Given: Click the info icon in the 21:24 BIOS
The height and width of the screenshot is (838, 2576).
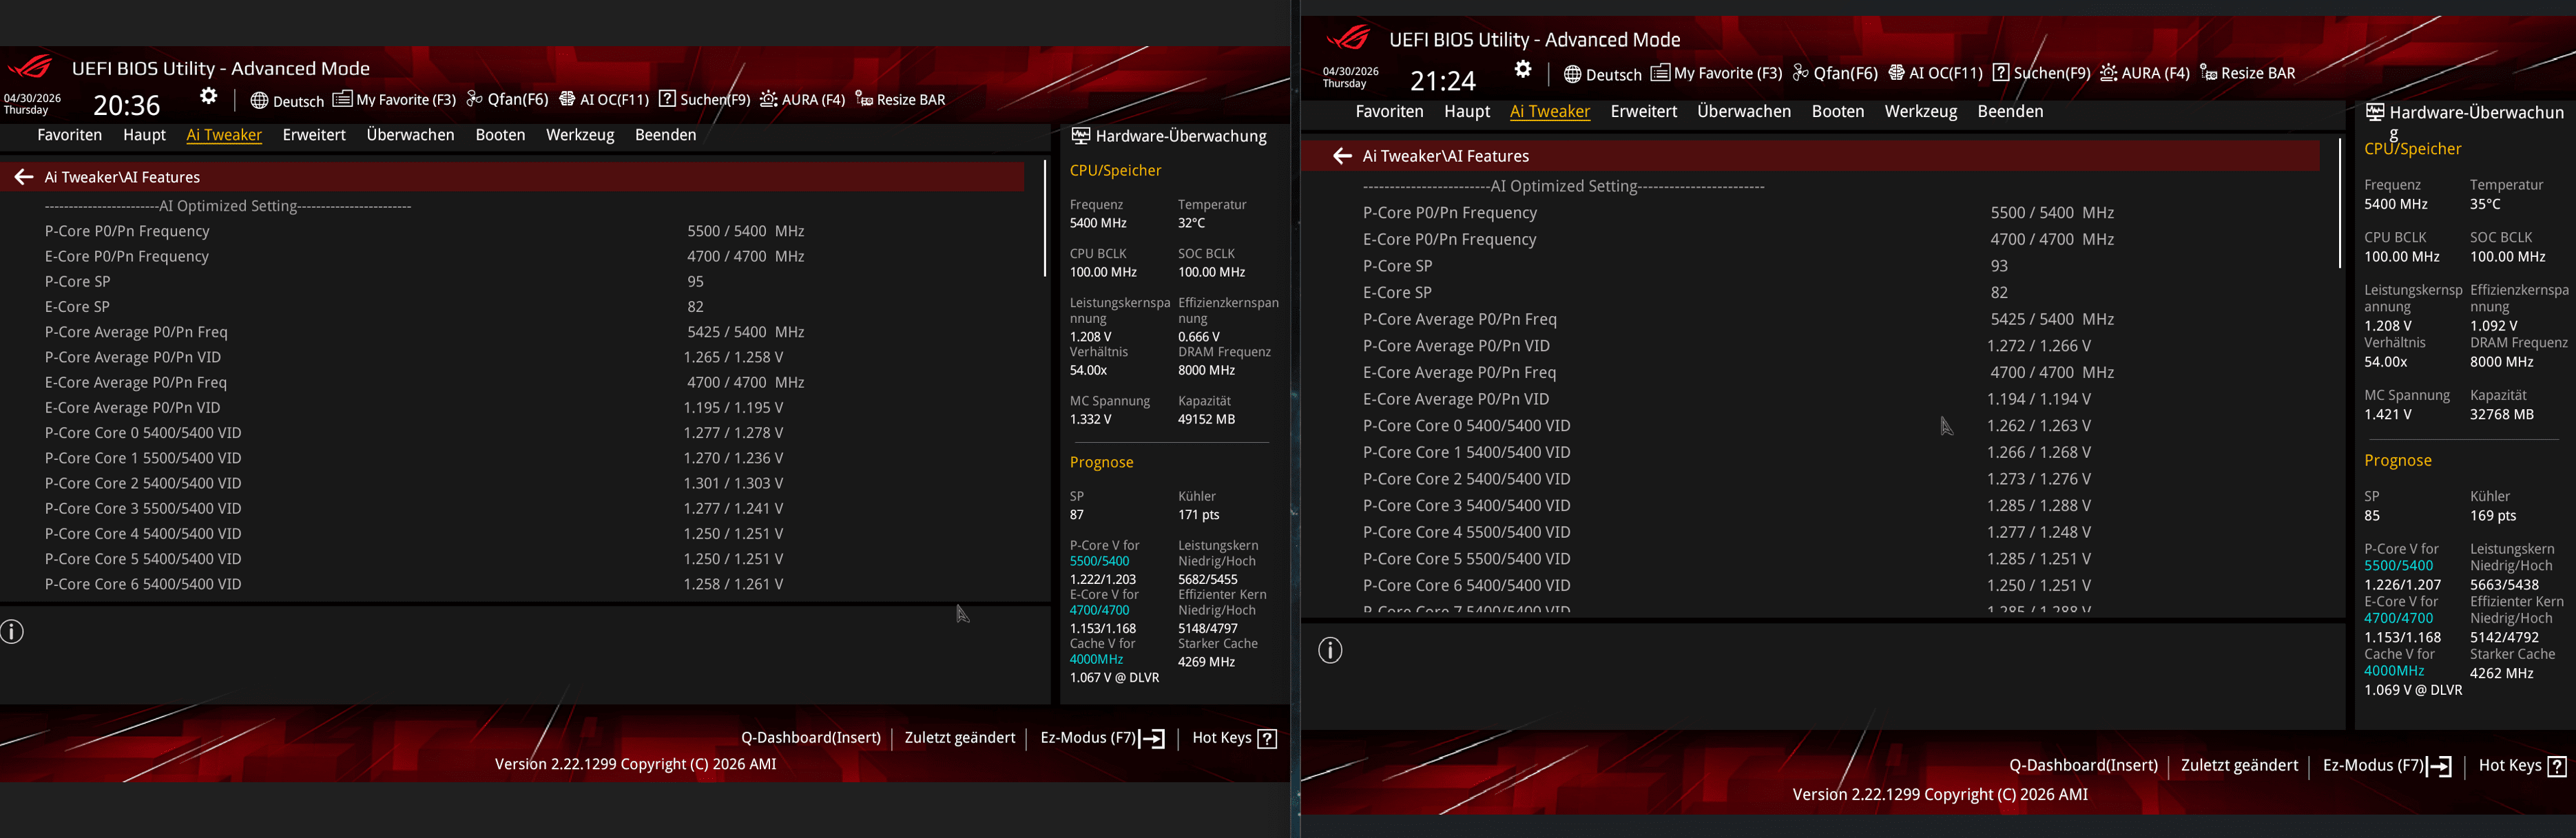Looking at the screenshot, I should [1330, 650].
